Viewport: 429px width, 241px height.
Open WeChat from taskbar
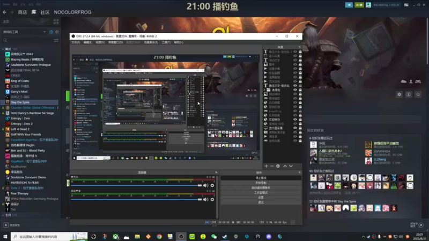214,237
